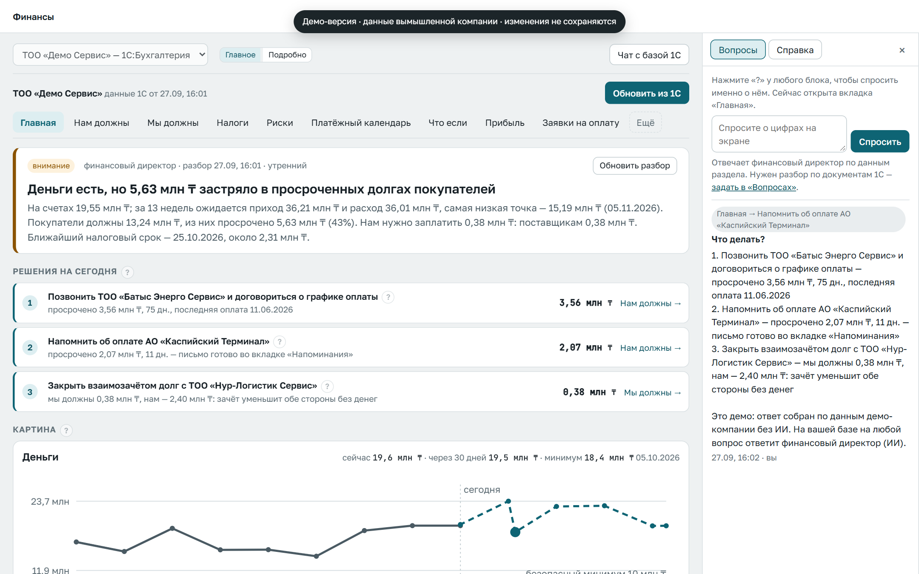
Task: Click the decision number 3 badge
Action: [30, 392]
